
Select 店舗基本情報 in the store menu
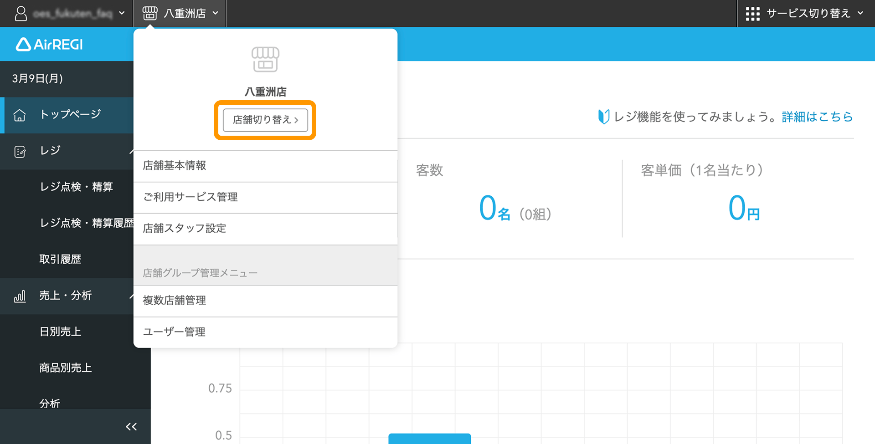[x=265, y=166]
